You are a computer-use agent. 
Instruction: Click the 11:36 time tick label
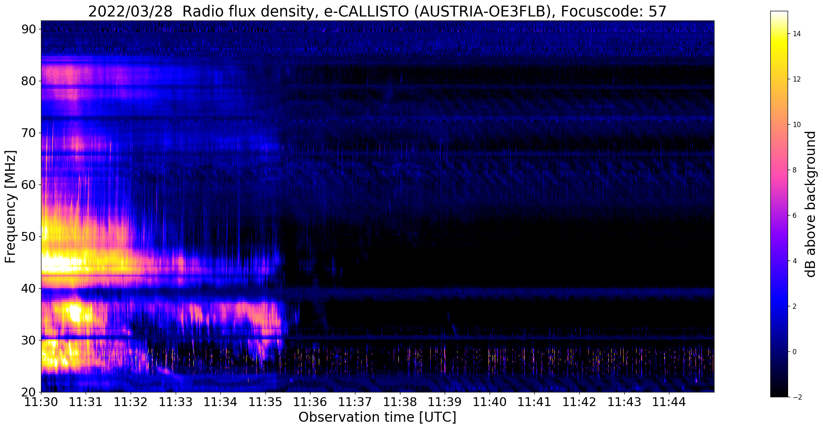[x=310, y=402]
